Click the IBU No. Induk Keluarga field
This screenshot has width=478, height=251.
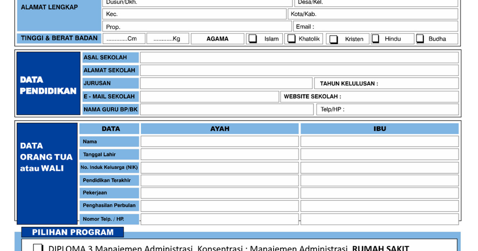[380, 167]
